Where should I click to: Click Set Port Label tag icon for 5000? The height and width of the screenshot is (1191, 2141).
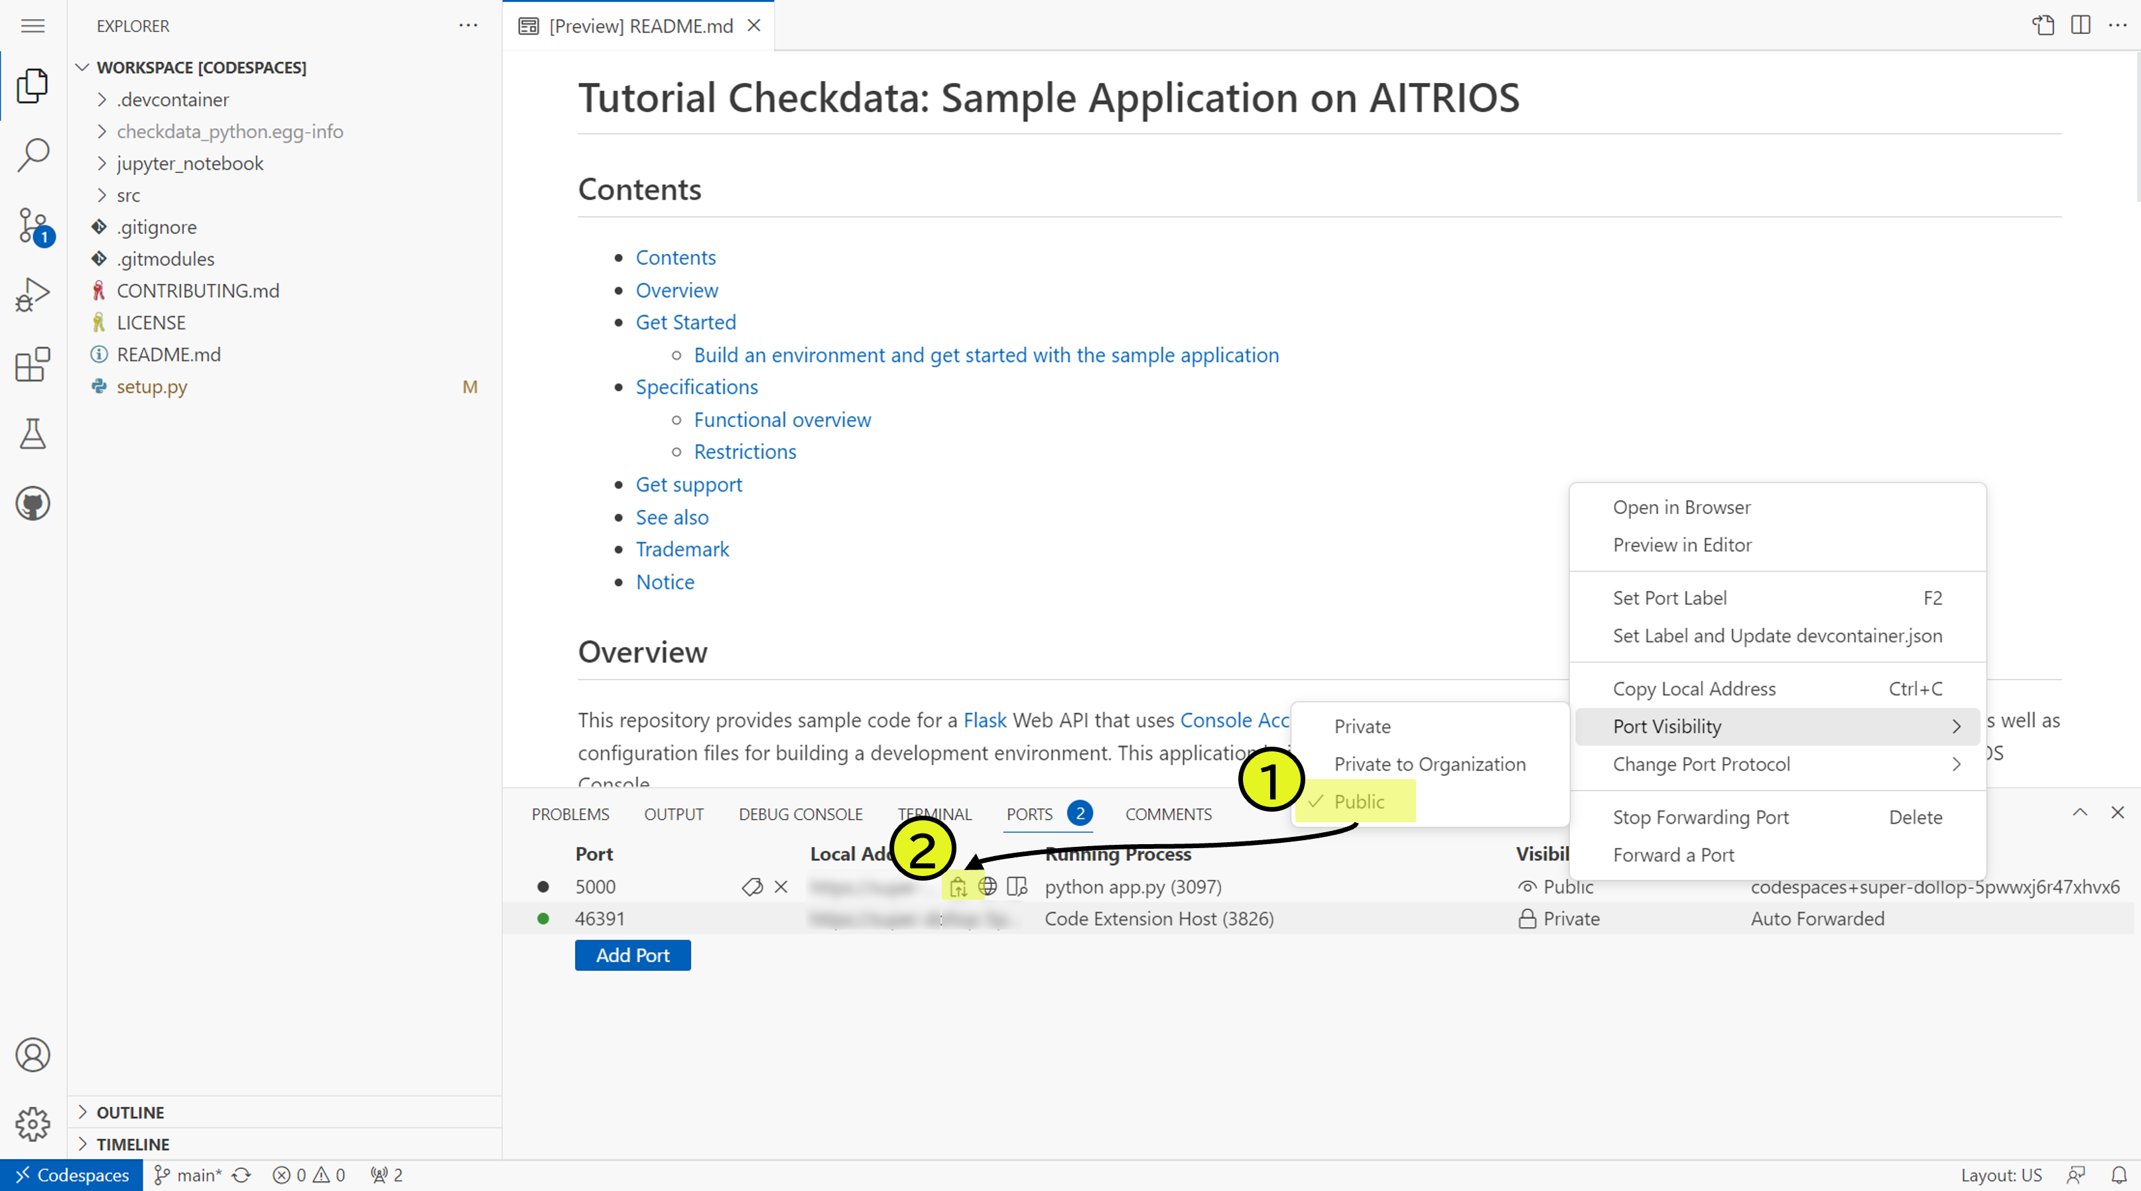pos(752,887)
